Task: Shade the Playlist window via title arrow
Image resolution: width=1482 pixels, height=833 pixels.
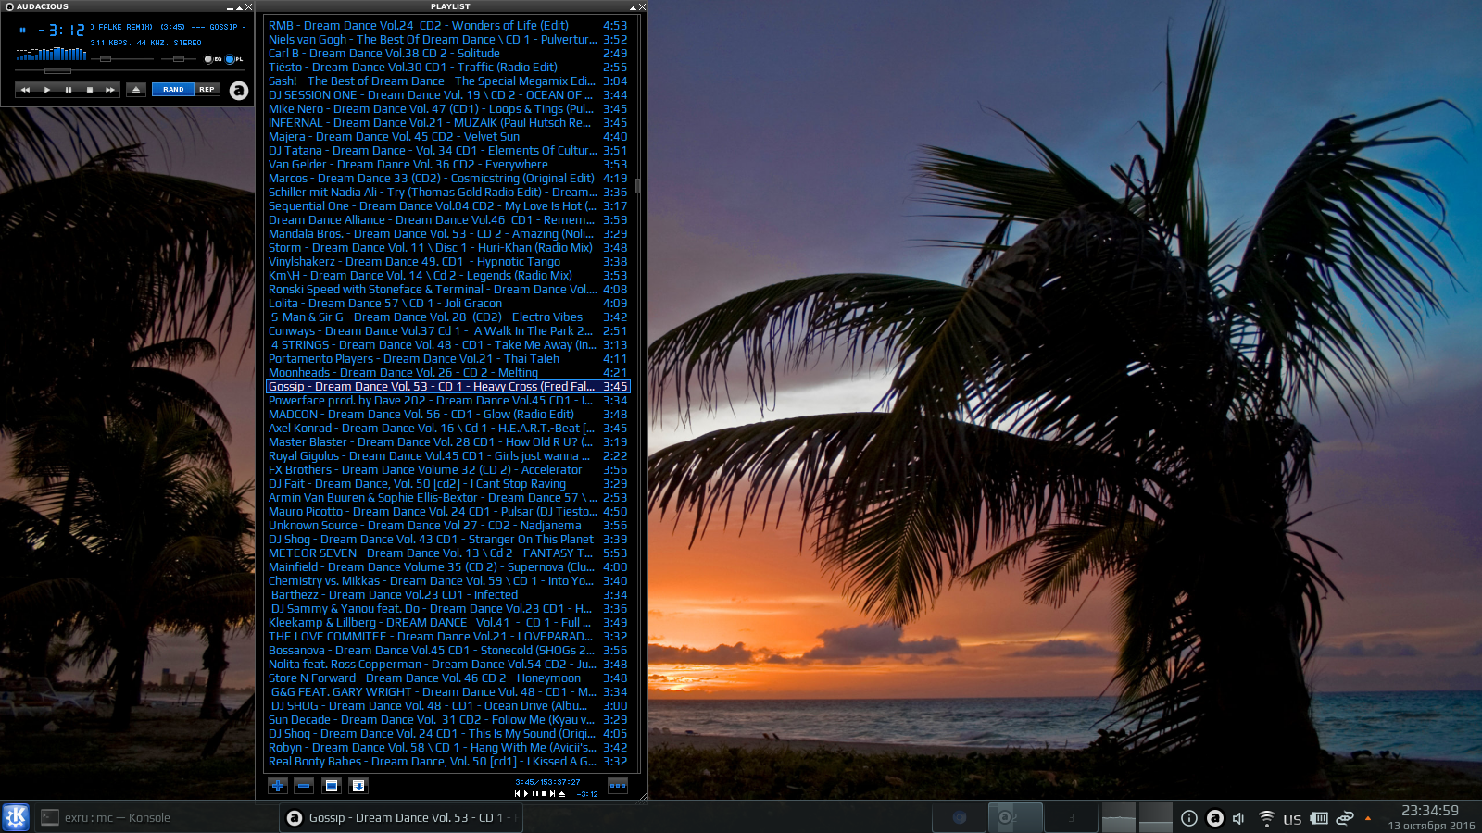Action: [x=632, y=7]
